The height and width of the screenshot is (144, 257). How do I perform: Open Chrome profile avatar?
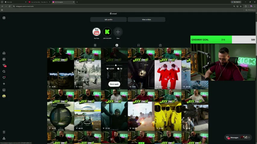(x=251, y=6)
